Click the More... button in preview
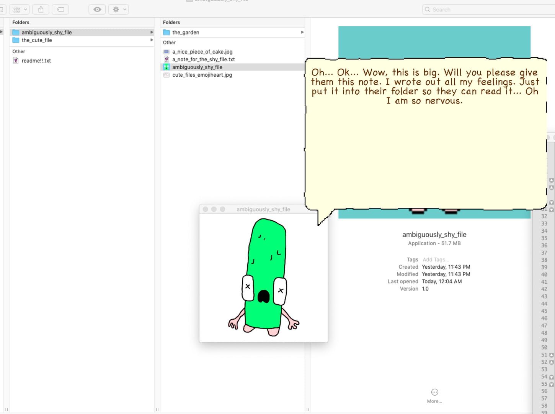 (434, 396)
